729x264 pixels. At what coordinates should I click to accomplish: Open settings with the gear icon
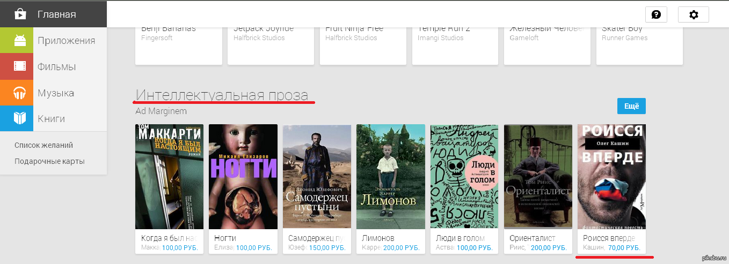point(694,14)
